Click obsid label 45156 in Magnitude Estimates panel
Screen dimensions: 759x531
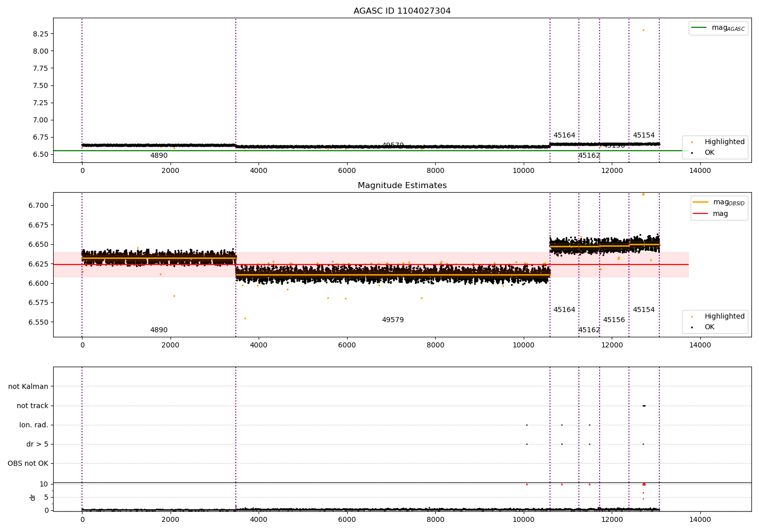tap(614, 320)
